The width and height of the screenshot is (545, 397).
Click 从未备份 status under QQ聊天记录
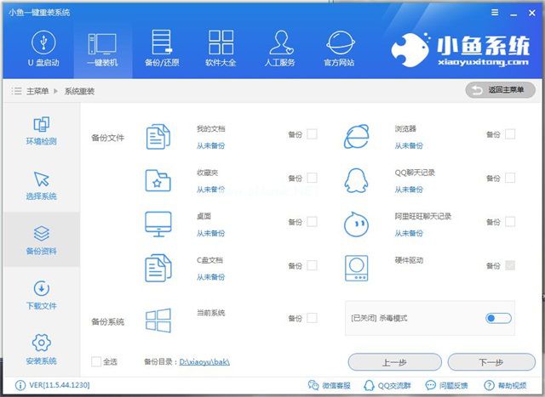pyautogui.click(x=409, y=190)
